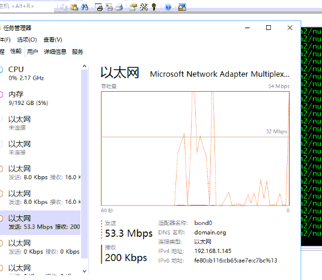Switch to the 详细信息 tab
Screen dimensions: 322x280
55,52
